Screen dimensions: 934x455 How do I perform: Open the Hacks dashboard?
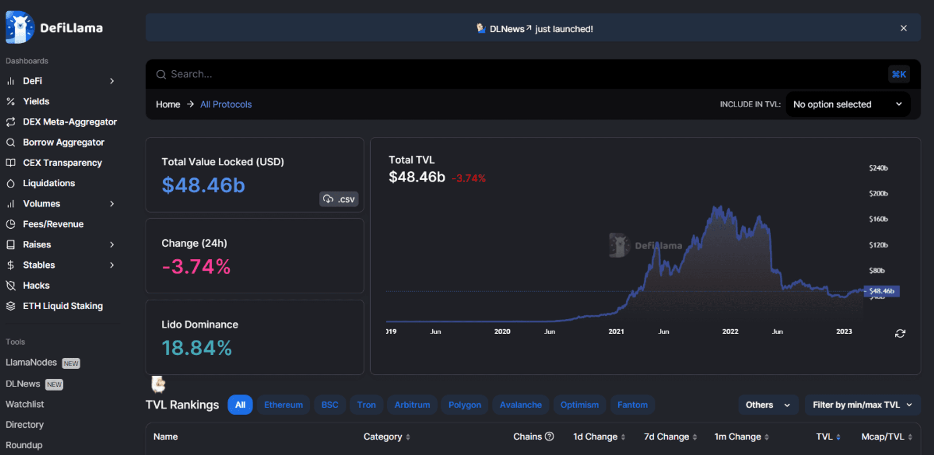click(36, 285)
